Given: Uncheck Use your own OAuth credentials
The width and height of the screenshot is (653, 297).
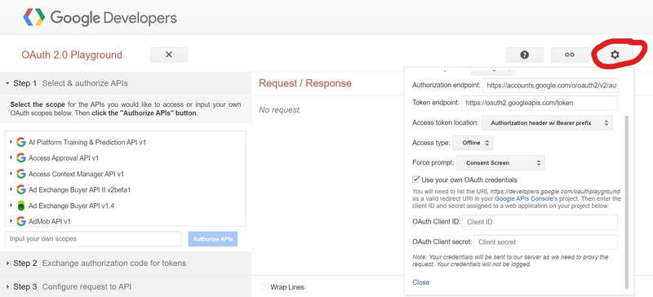Looking at the screenshot, I should pyautogui.click(x=415, y=180).
